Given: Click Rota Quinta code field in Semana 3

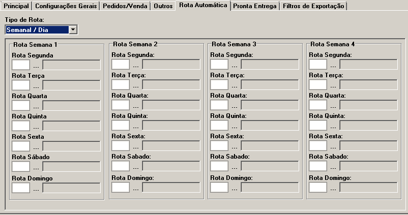Looking at the screenshot, I should (x=219, y=126).
